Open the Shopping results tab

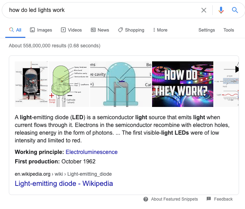tap(131, 30)
